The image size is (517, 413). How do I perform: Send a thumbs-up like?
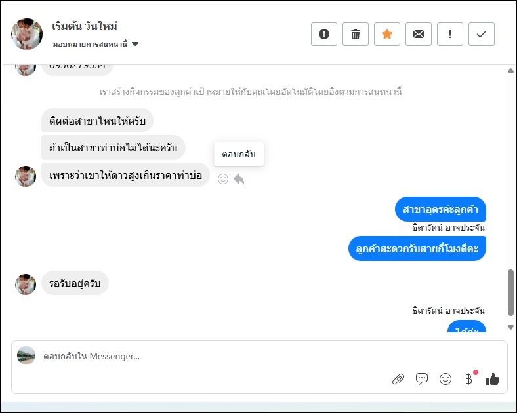coord(493,379)
